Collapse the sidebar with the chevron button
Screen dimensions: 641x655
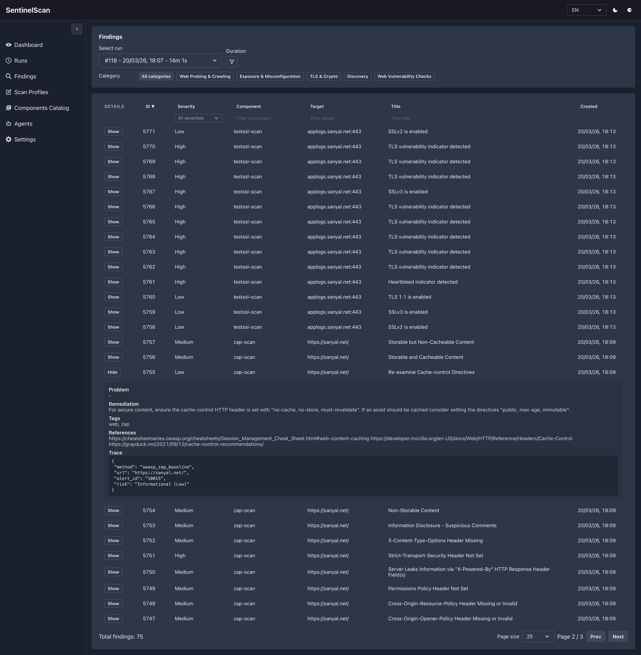77,29
